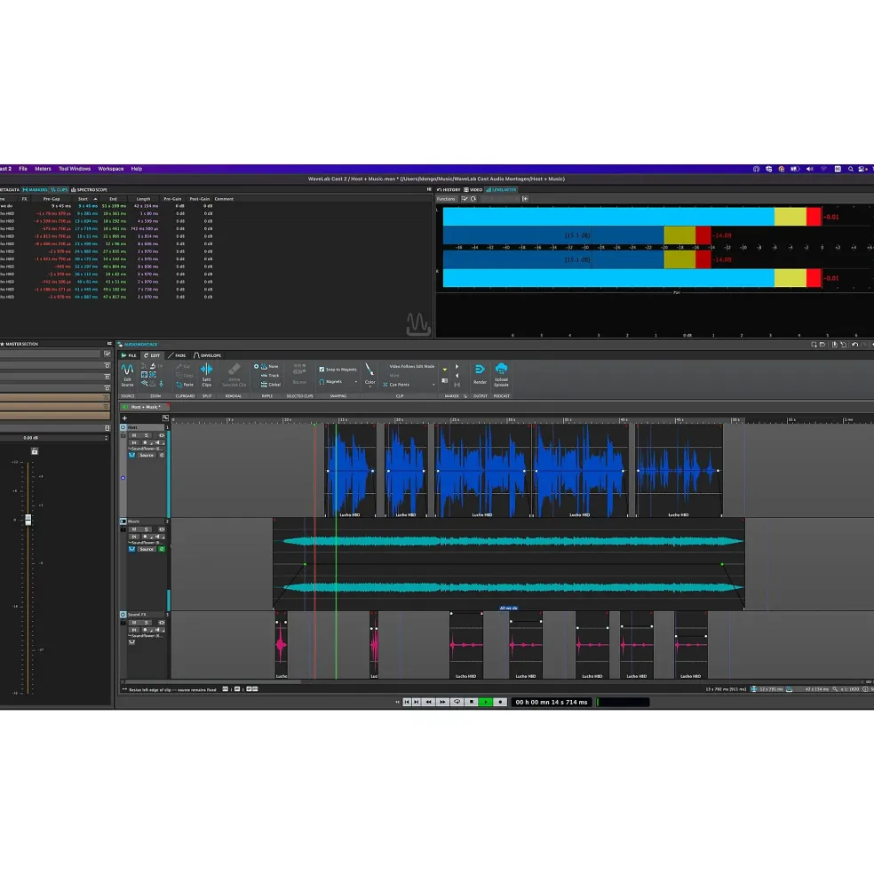Click Host track effects icon below Soundflower

tap(131, 456)
